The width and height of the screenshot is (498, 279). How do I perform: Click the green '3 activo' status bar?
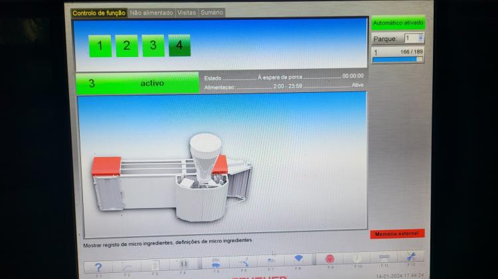coord(137,84)
